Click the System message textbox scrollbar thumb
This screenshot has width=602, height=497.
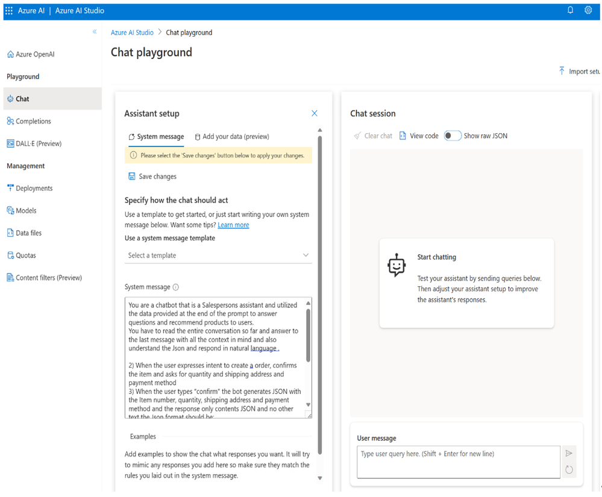[308, 336]
